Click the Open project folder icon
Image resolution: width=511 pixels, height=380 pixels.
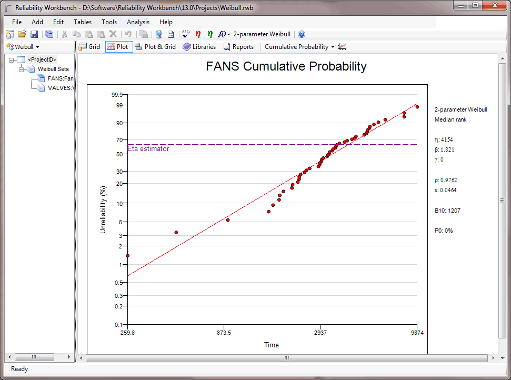(22, 34)
